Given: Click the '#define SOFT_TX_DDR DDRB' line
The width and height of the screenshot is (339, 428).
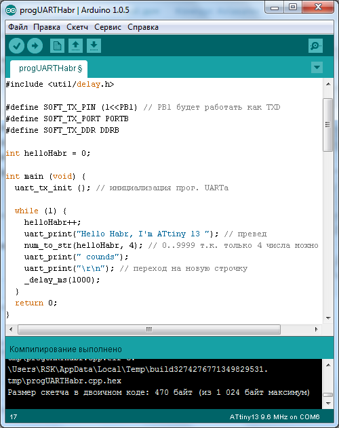Looking at the screenshot, I should click(62, 130).
